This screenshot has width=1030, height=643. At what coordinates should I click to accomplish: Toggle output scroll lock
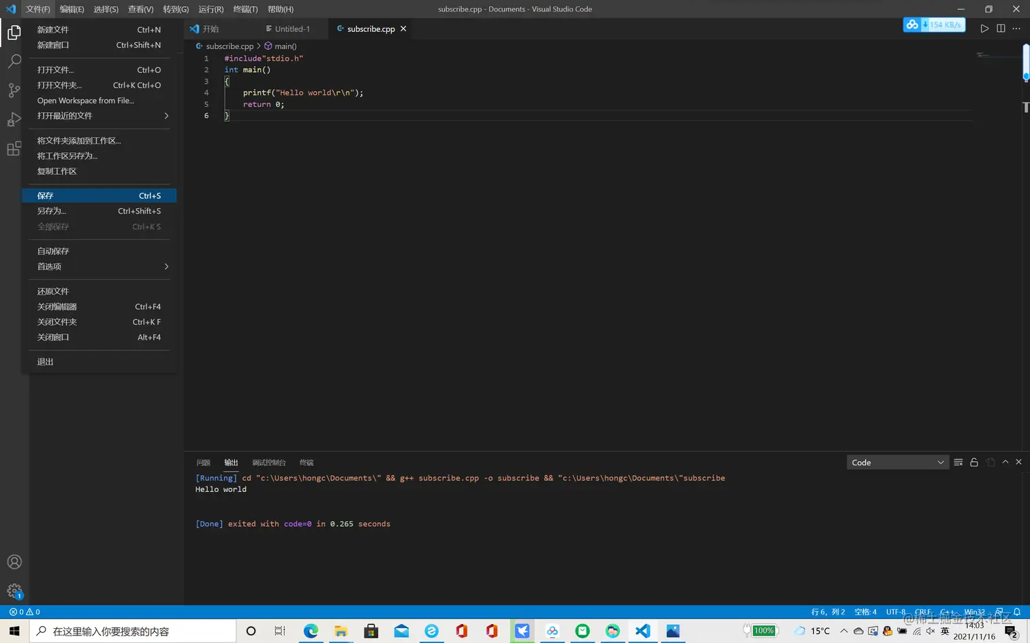click(x=974, y=462)
